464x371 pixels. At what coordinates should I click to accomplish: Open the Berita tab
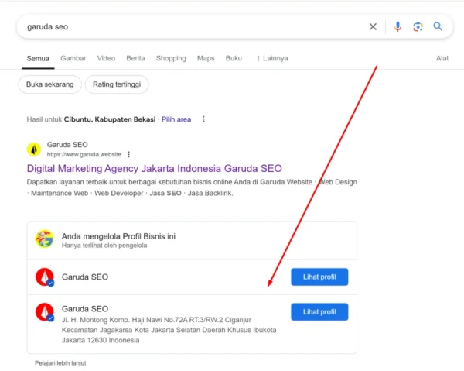click(x=135, y=58)
